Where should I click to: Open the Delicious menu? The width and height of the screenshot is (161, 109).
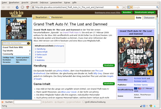pyautogui.click(x=44, y=3)
